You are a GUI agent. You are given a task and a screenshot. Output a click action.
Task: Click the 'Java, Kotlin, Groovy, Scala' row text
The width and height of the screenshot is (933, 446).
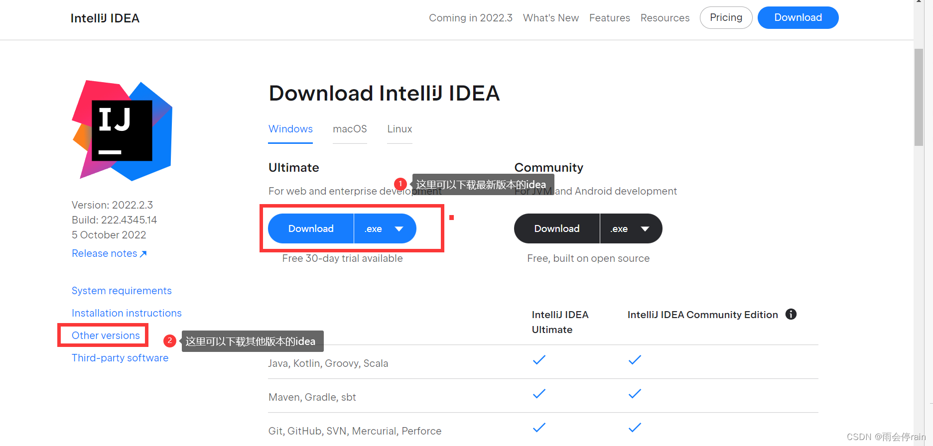tap(328, 363)
